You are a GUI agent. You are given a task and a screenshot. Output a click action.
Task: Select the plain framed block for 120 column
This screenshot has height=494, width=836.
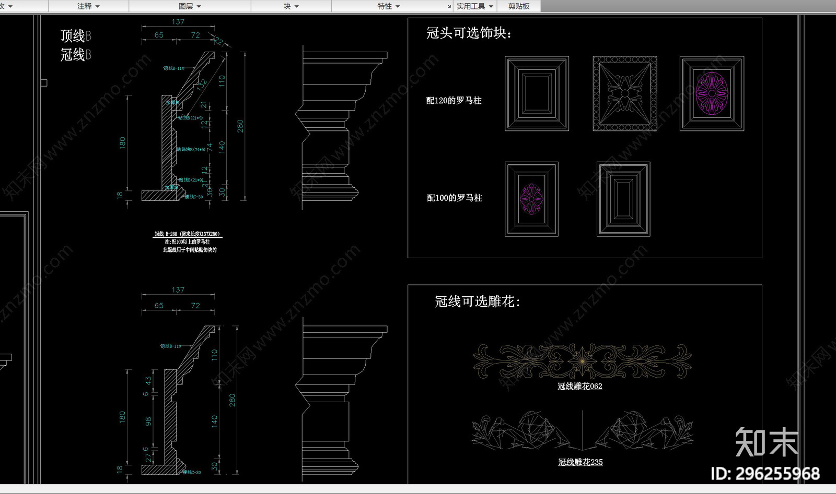click(x=537, y=93)
